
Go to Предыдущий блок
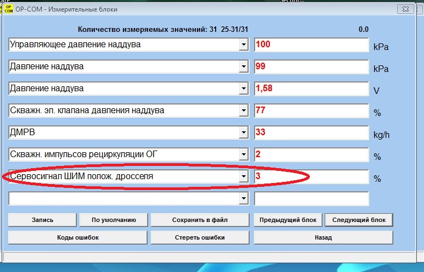pos(288,220)
